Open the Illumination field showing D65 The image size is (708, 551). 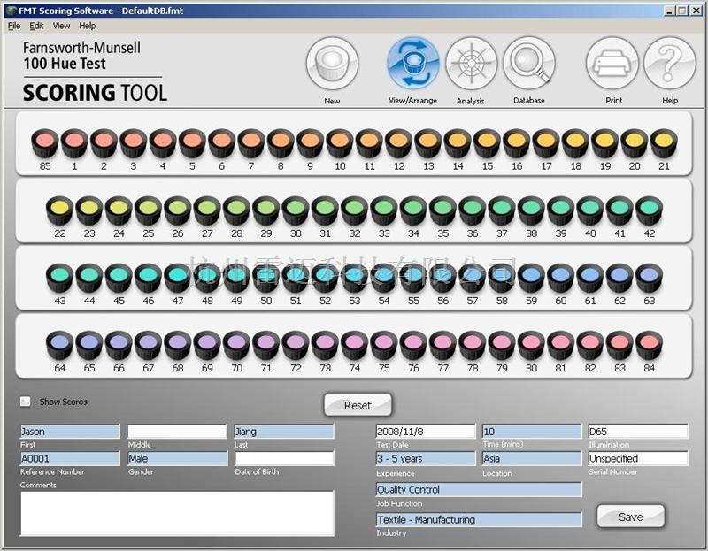tap(638, 432)
